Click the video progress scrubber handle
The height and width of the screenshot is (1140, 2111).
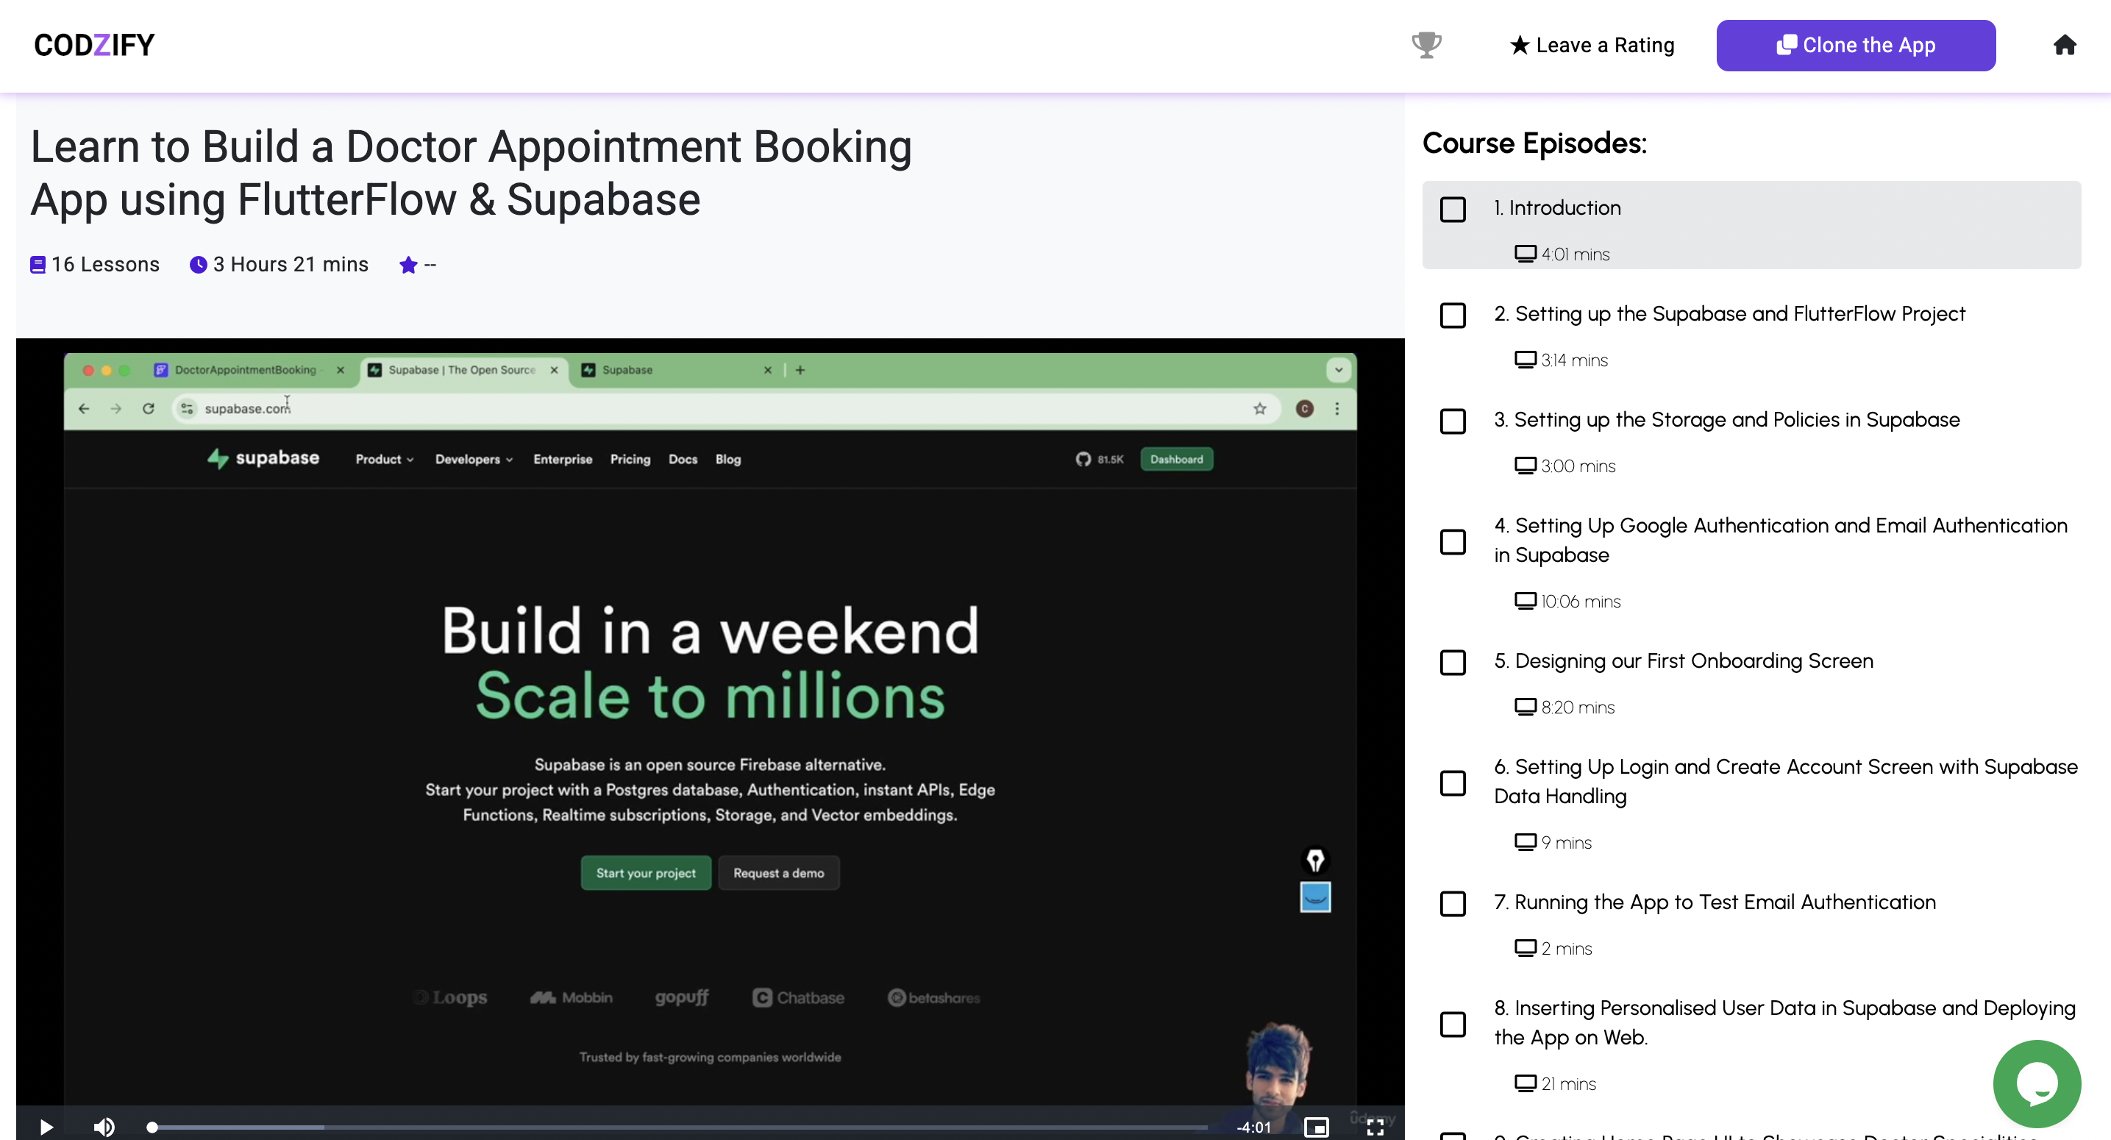pyautogui.click(x=152, y=1127)
